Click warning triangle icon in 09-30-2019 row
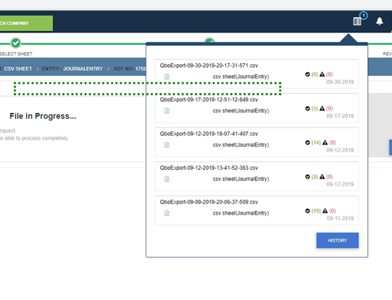This screenshot has height=300, width=392. point(322,75)
